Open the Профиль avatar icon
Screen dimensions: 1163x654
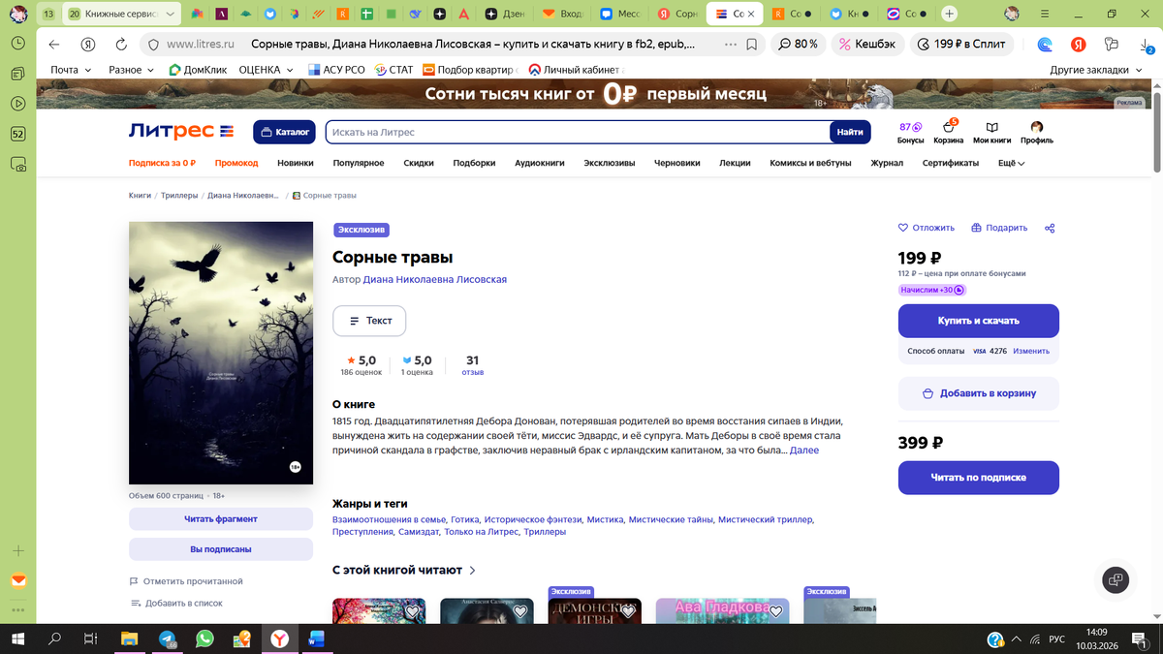point(1036,133)
